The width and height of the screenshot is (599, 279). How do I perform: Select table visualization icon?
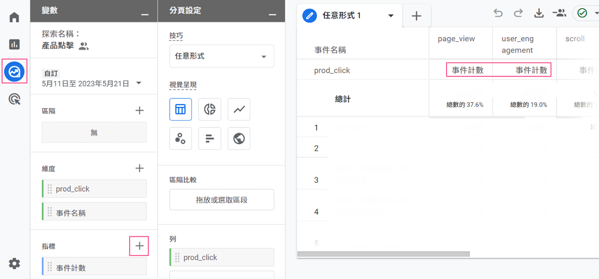point(181,109)
